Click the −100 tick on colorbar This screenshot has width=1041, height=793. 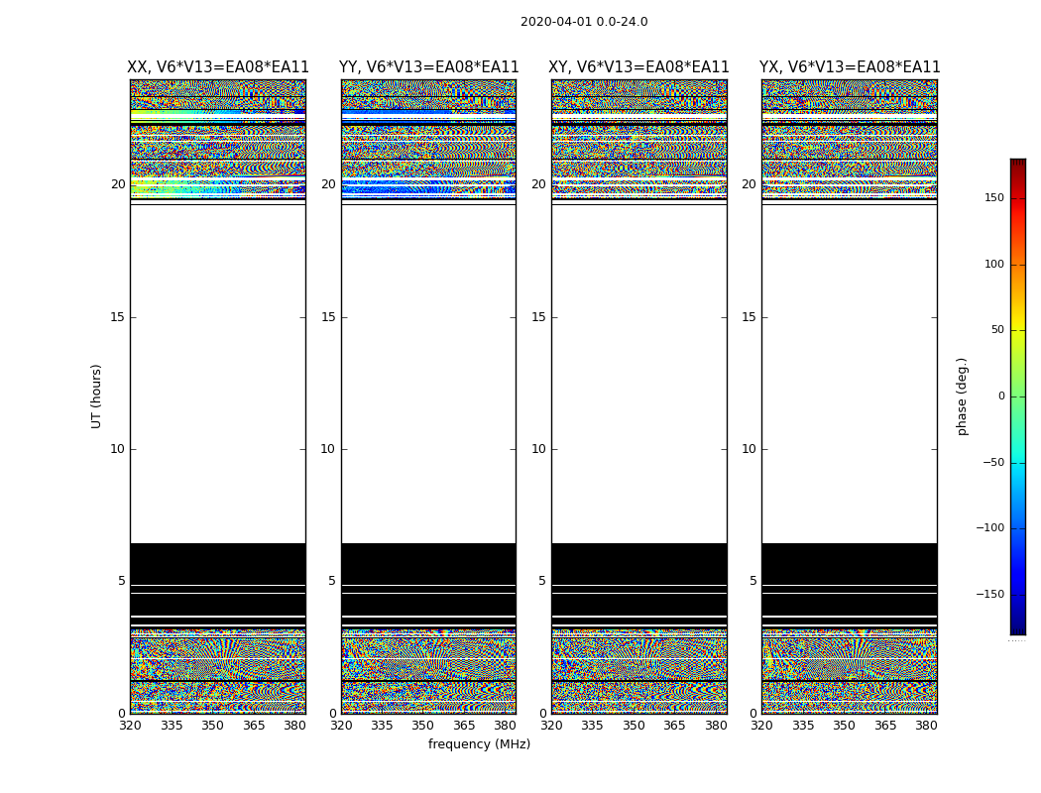989,527
